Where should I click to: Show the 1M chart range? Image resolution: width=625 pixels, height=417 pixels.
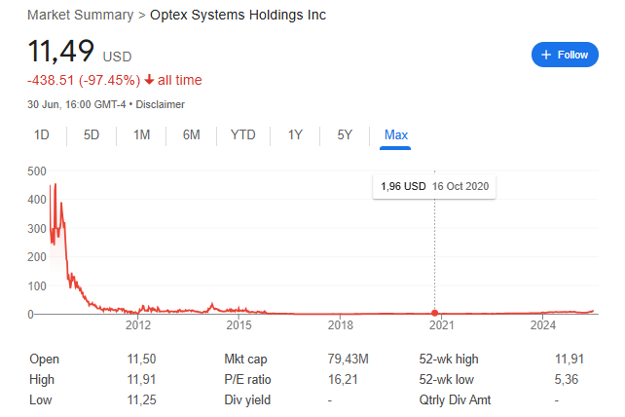[141, 134]
